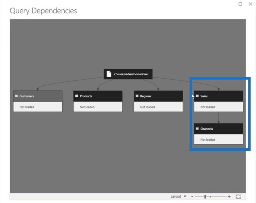Screen dimensions: 256x203
Task: Select the Customers query node header
Action: point(38,96)
